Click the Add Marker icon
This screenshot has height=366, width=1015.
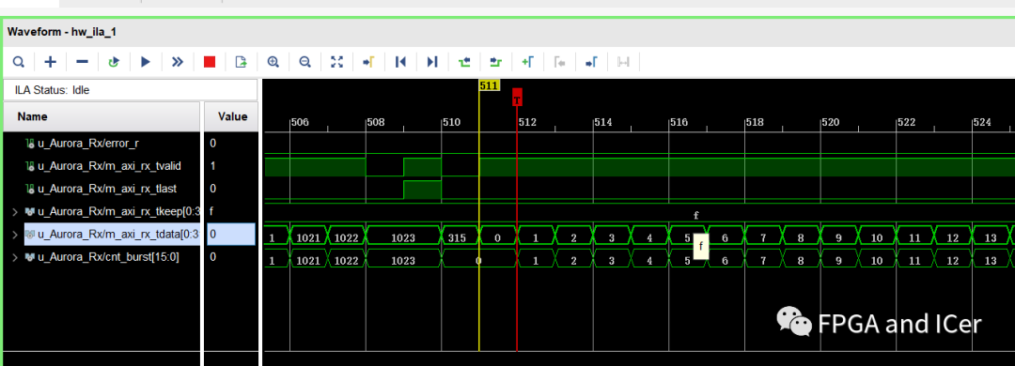[527, 62]
